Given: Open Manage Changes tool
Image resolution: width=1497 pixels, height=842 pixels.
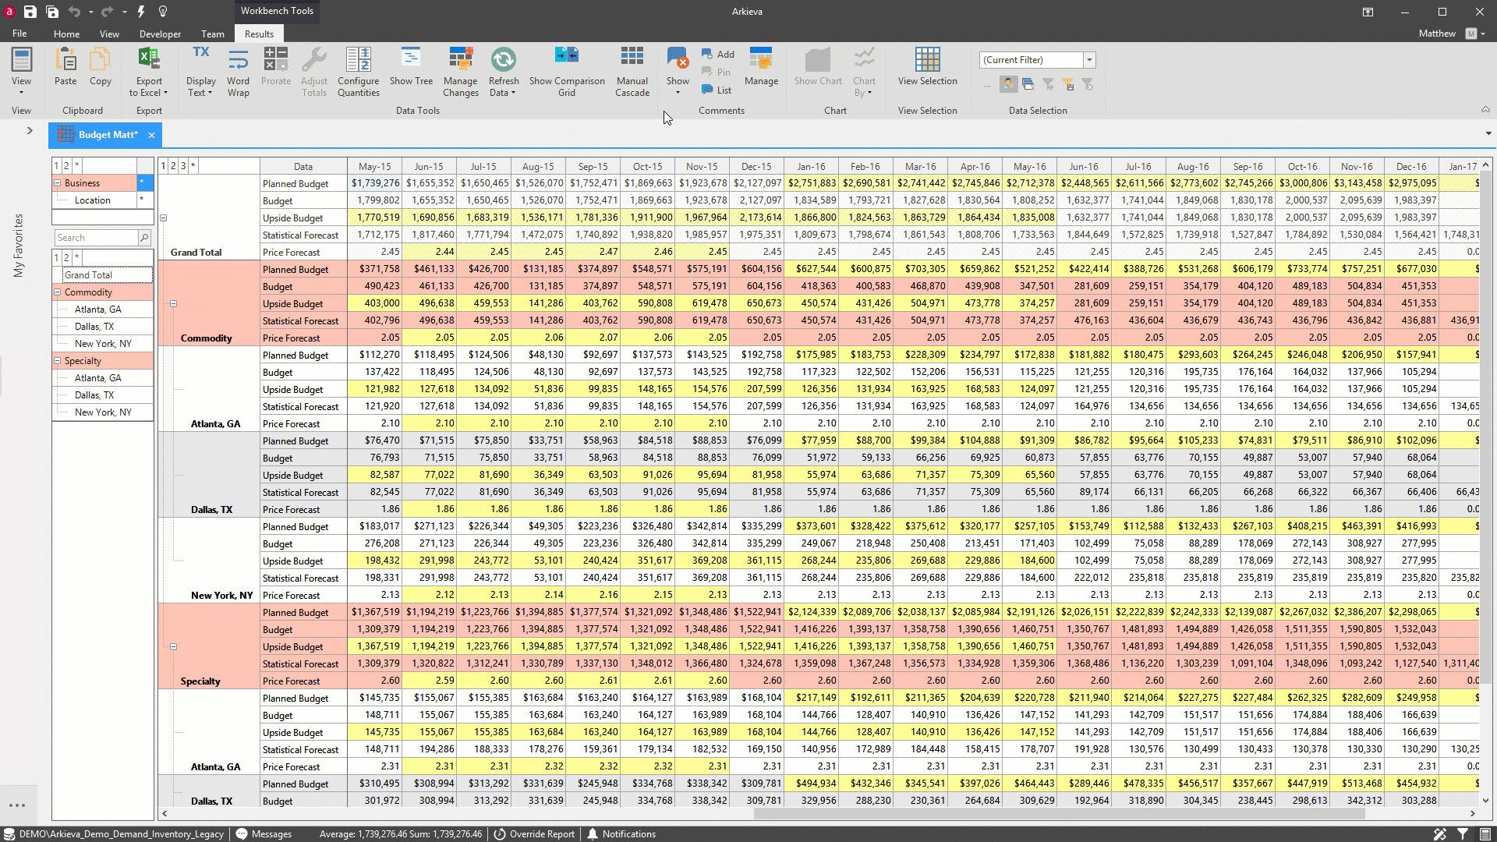Looking at the screenshot, I should tap(461, 72).
